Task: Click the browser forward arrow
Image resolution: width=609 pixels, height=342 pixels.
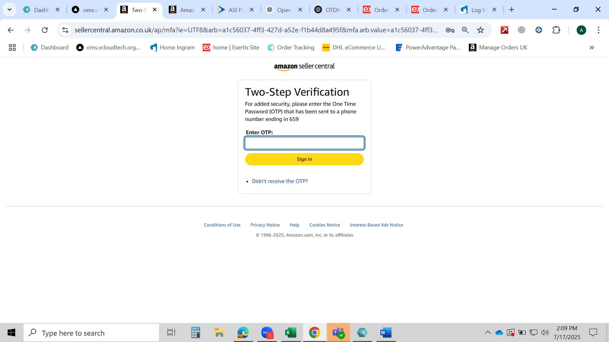Action: 28,30
